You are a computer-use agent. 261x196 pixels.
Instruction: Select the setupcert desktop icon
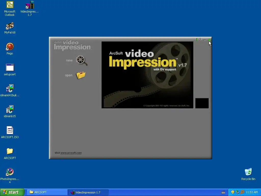[x=10, y=70]
